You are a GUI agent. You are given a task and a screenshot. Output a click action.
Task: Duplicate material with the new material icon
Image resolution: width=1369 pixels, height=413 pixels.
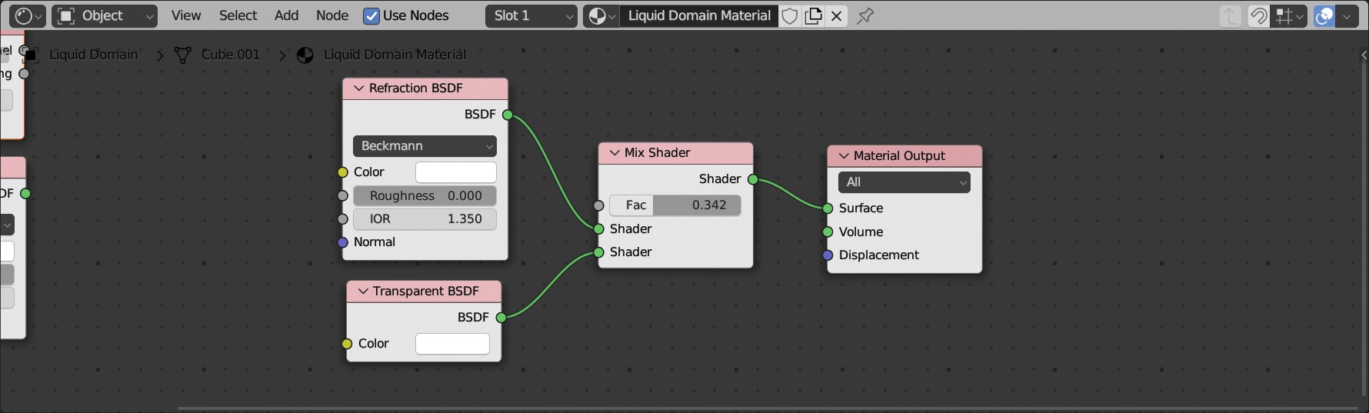[813, 15]
